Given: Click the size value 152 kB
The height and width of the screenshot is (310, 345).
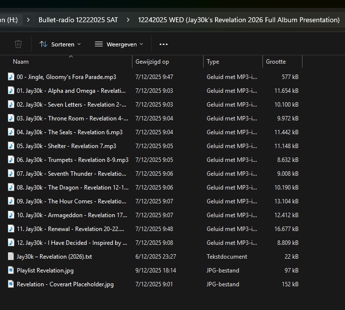Looking at the screenshot, I should click(290, 284).
